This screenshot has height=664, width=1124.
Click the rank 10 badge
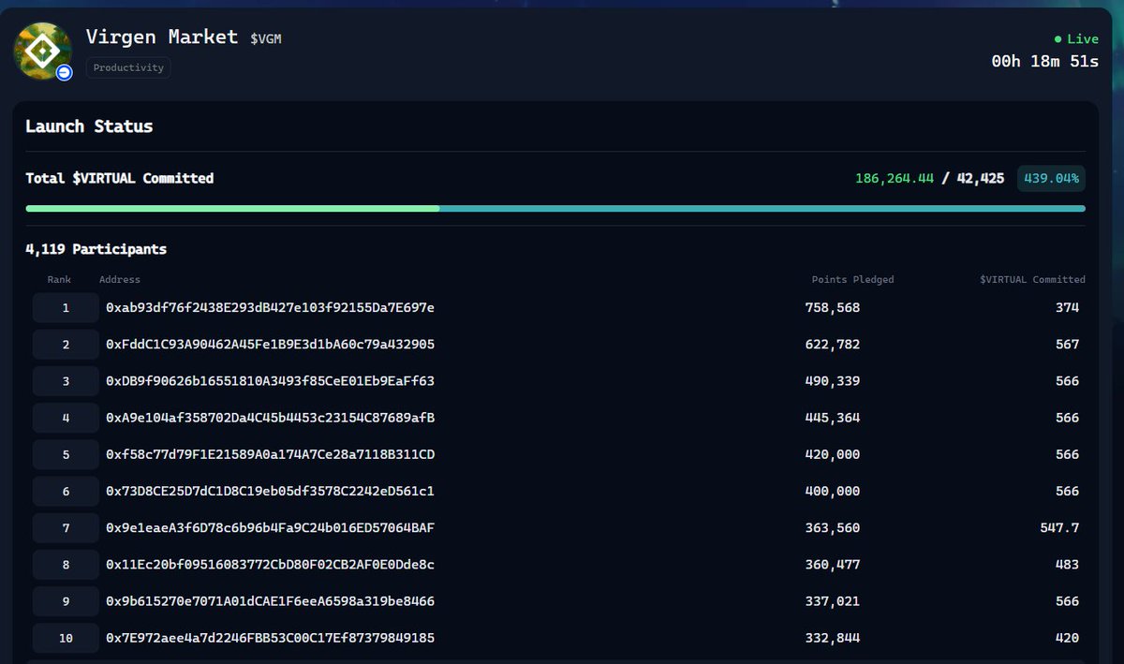pyautogui.click(x=65, y=638)
